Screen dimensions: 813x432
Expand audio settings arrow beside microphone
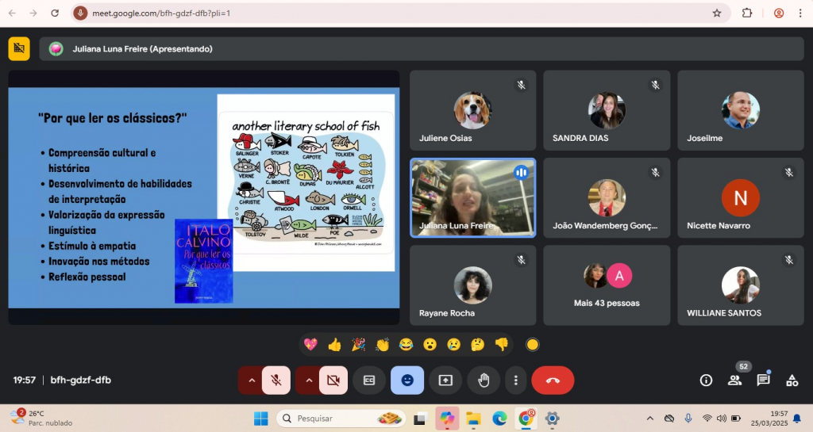coord(252,380)
